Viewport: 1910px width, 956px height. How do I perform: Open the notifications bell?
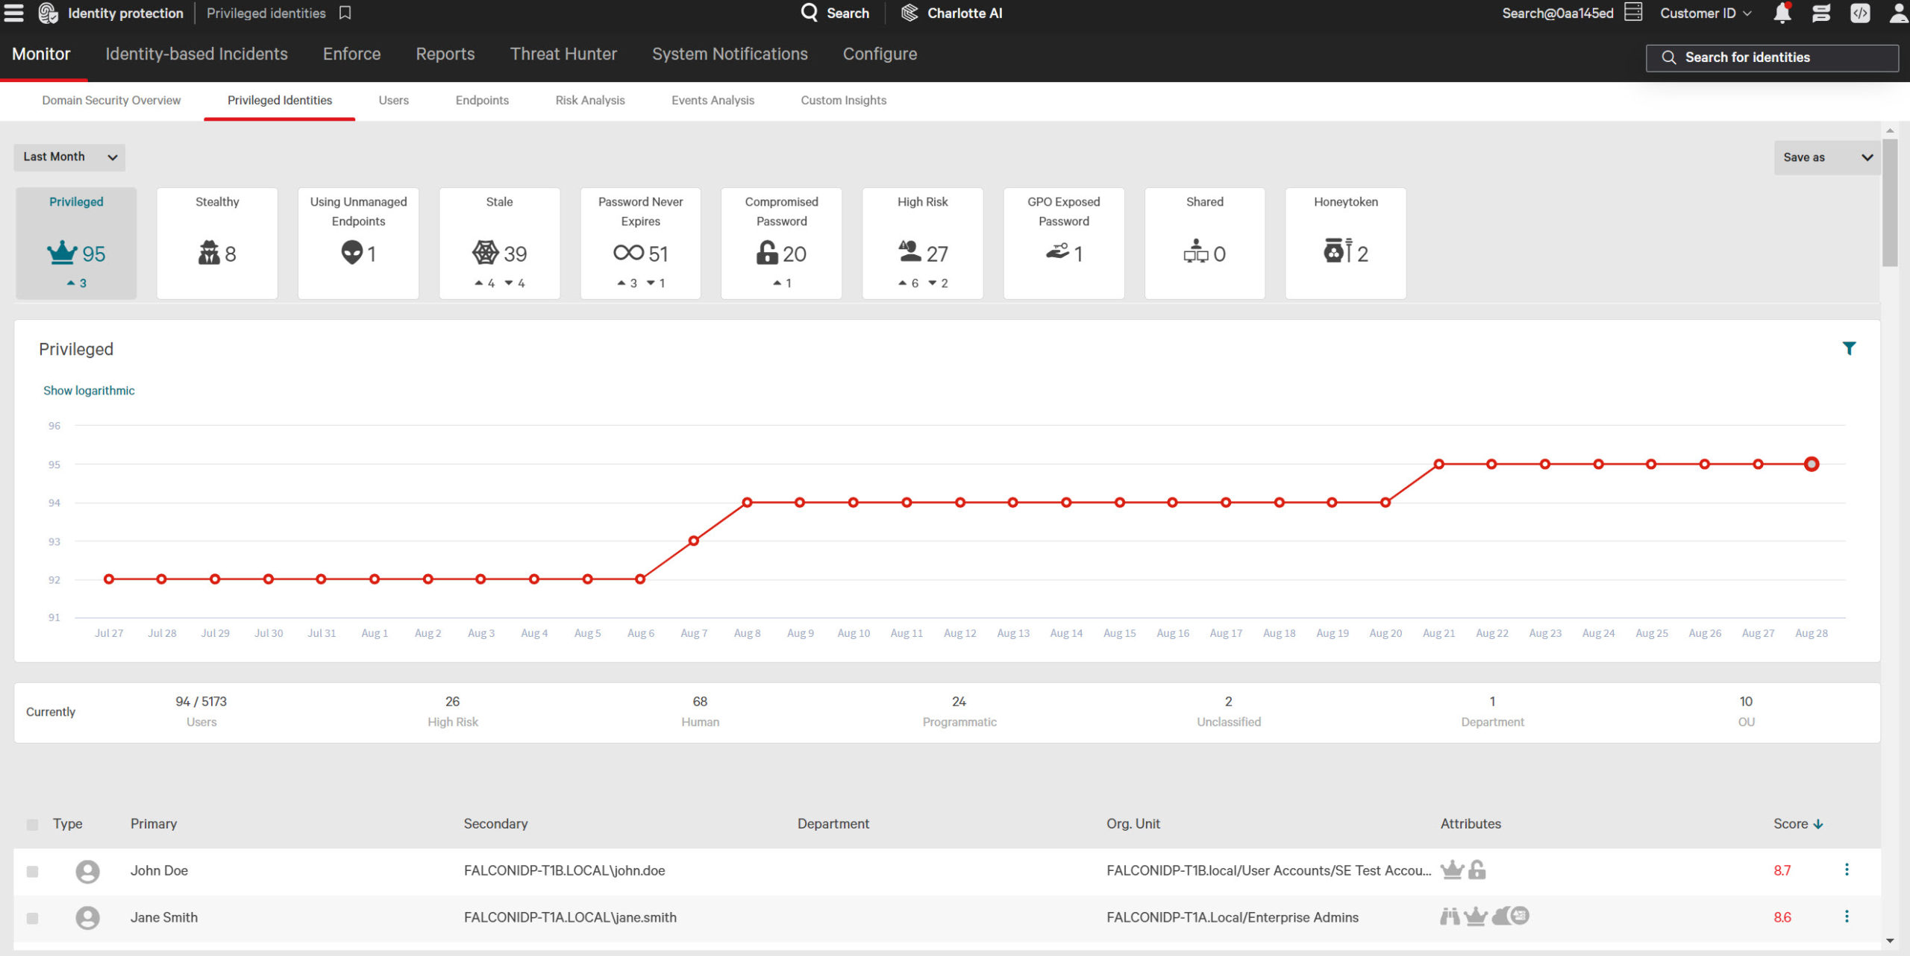point(1782,13)
